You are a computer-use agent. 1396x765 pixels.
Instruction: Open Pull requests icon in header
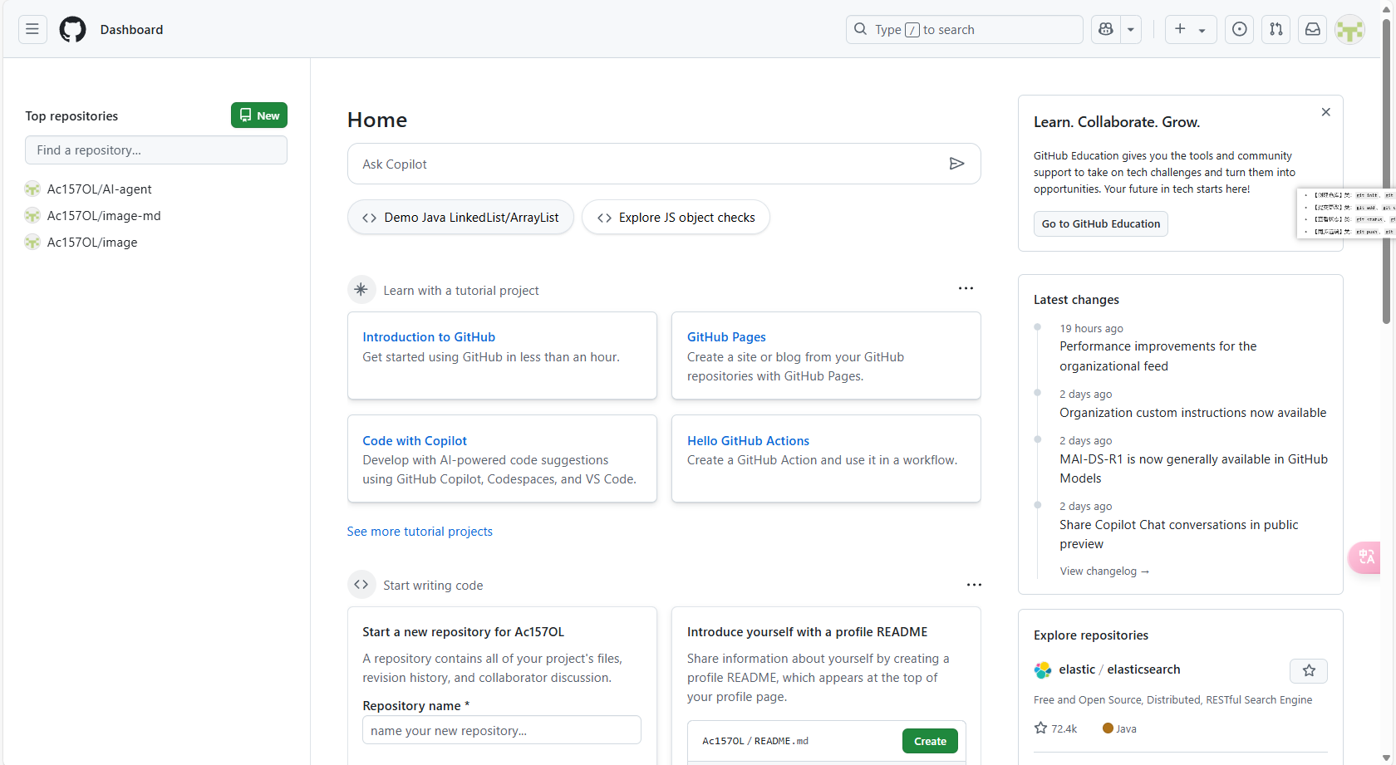tap(1276, 29)
